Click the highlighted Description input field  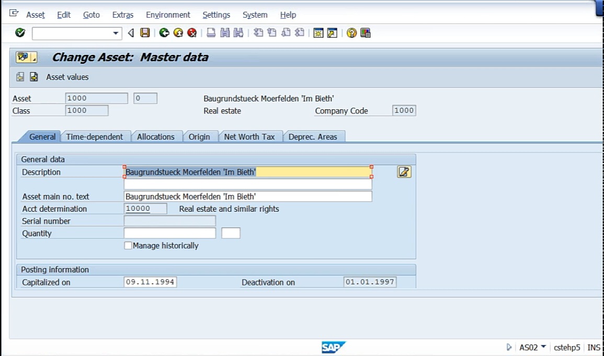coord(248,172)
